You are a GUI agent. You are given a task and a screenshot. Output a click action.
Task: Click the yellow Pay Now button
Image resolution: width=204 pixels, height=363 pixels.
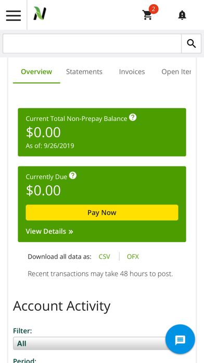[102, 212]
